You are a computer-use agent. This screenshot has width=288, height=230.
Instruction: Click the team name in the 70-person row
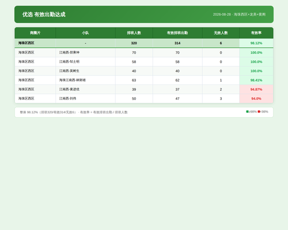tap(69, 52)
